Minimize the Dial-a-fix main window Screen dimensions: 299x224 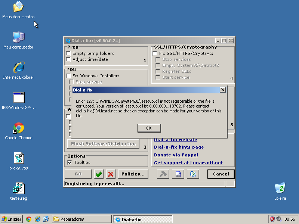[x=218, y=41]
